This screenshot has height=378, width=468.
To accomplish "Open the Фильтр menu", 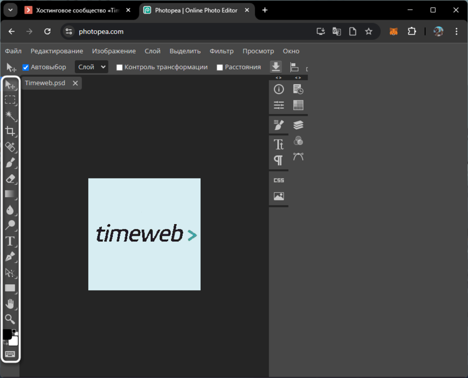I will (222, 51).
